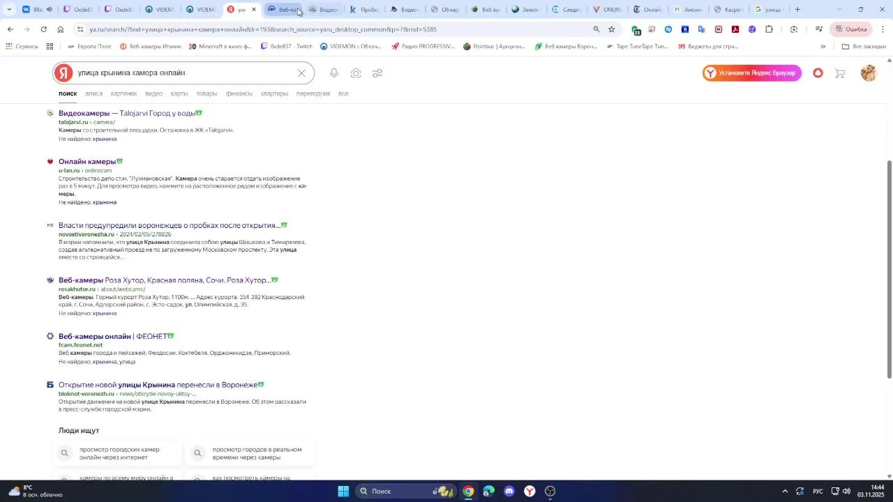Click zoom magnifier icon in address bar
Image resolution: width=893 pixels, height=502 pixels.
[596, 29]
